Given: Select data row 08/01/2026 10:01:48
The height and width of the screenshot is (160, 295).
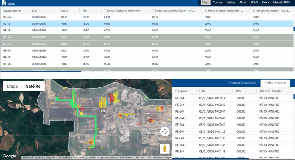Looking at the screenshot, I should (233, 152).
